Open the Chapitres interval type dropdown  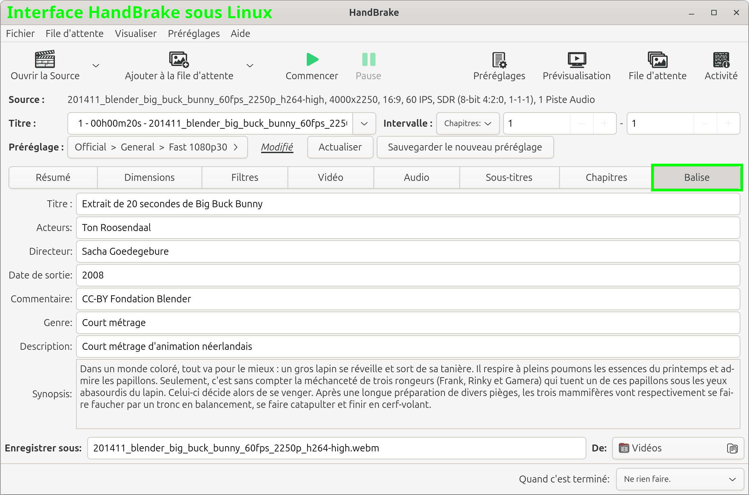(x=468, y=123)
